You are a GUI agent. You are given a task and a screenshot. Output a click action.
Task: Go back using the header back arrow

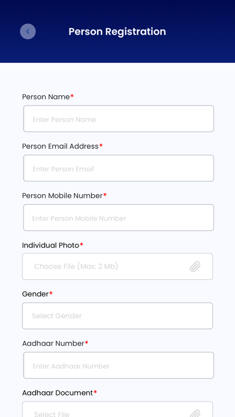point(28,31)
